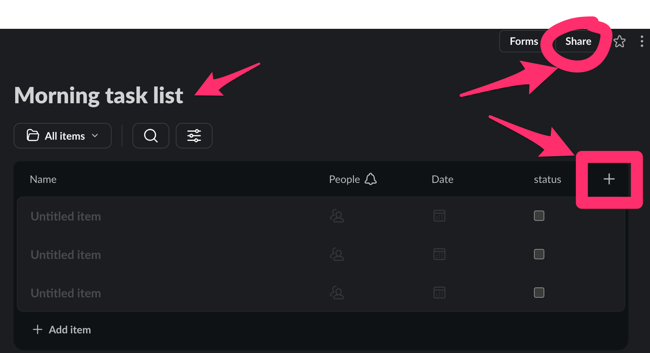Favorite the list with the star icon
The image size is (650, 353).
(x=620, y=41)
